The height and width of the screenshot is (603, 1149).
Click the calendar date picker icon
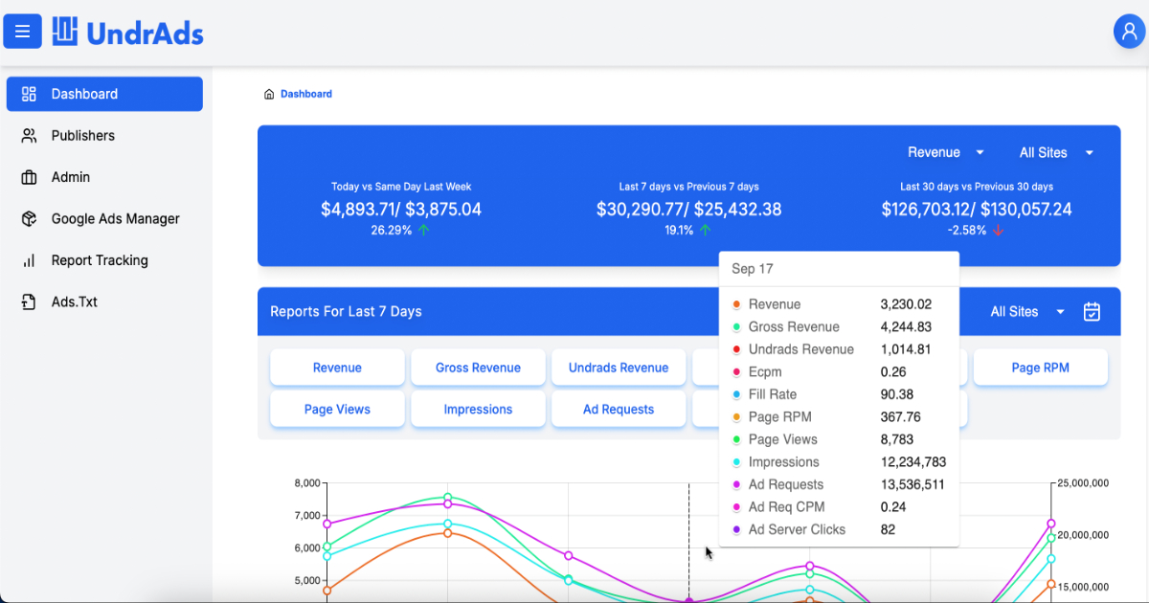pyautogui.click(x=1092, y=312)
